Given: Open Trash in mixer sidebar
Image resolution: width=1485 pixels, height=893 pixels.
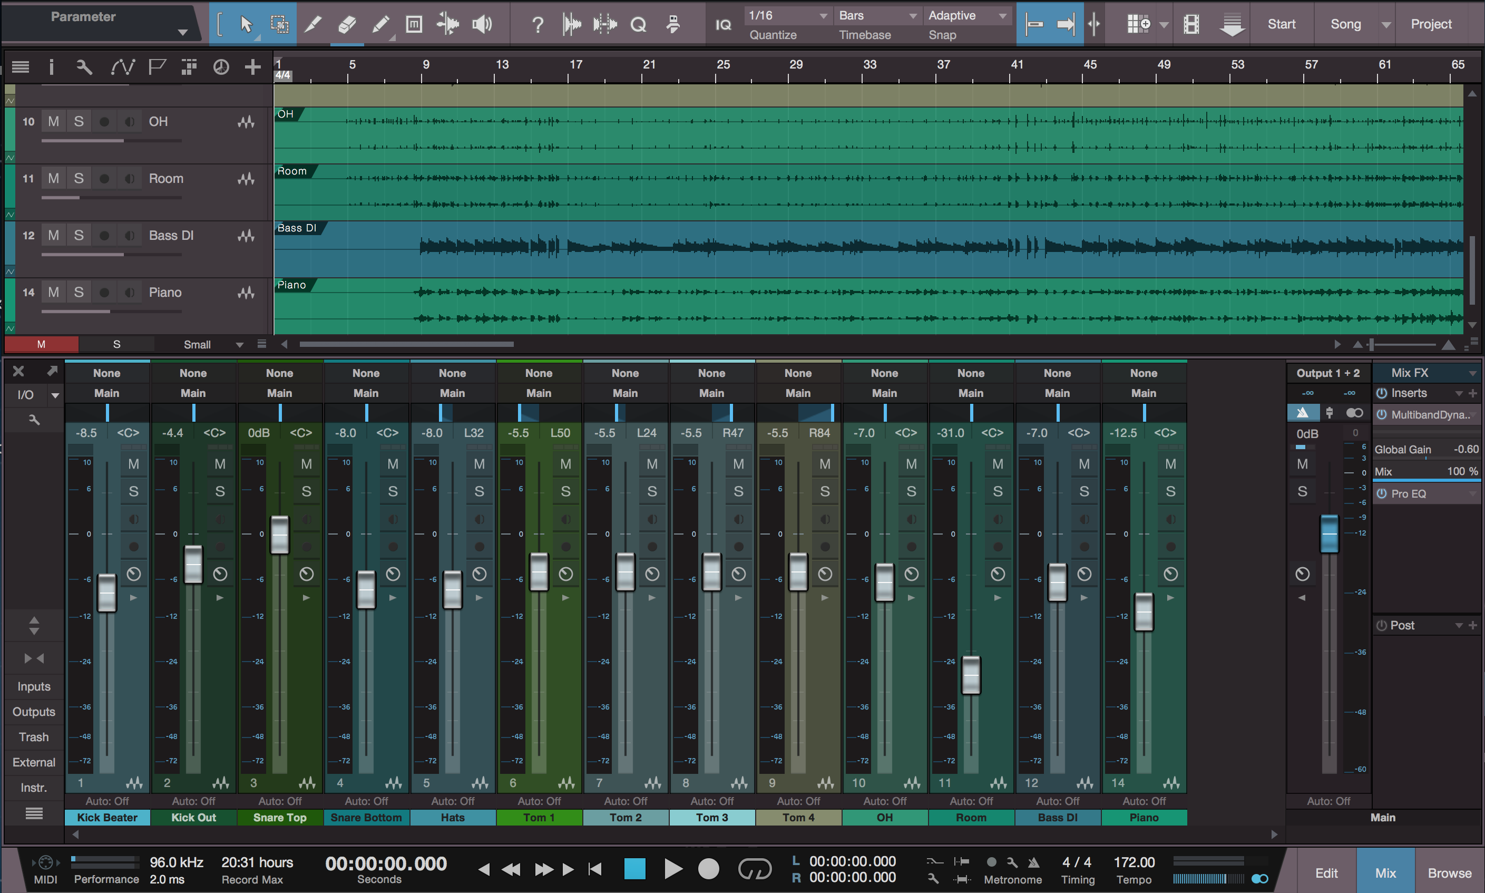Looking at the screenshot, I should click(34, 736).
